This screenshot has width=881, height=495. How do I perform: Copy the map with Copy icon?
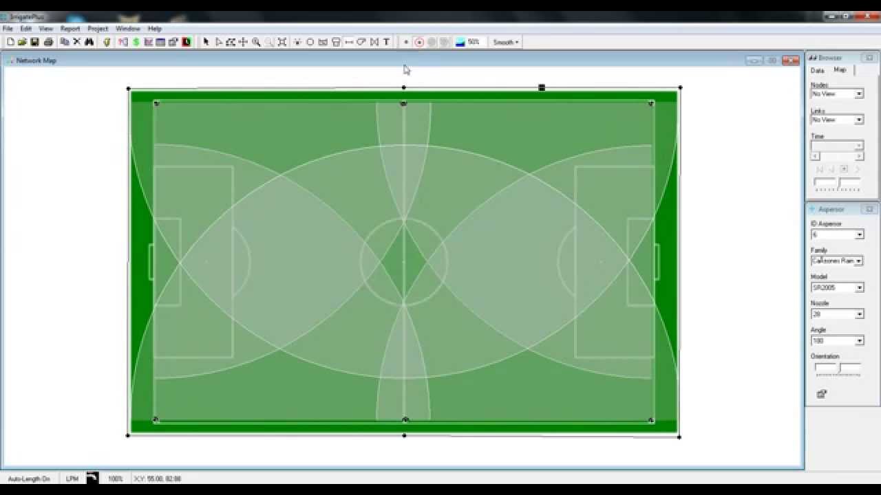(64, 42)
